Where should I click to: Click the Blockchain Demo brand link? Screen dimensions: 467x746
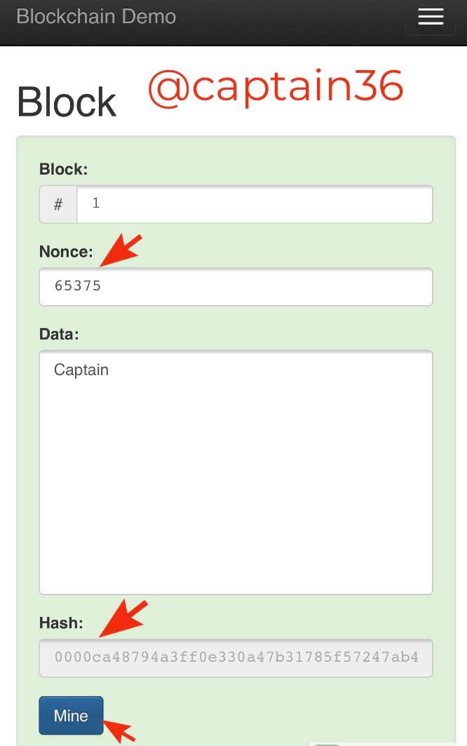(96, 16)
